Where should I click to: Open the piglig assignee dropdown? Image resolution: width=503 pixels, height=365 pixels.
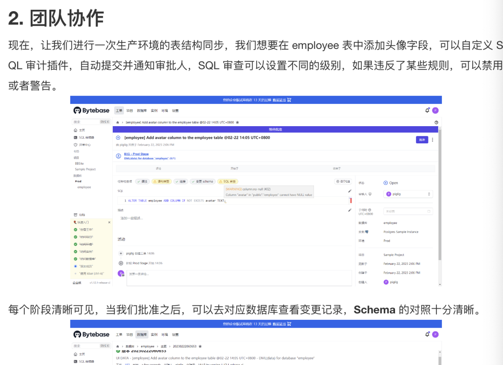click(x=408, y=194)
